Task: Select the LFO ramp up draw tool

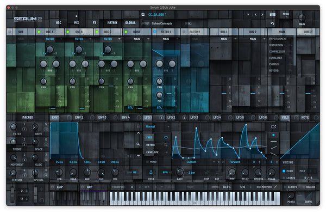Action: (273, 148)
